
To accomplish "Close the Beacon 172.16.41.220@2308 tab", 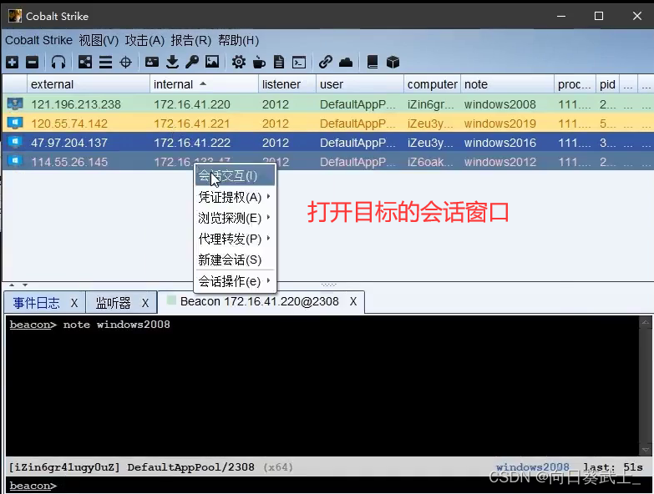I will point(353,301).
